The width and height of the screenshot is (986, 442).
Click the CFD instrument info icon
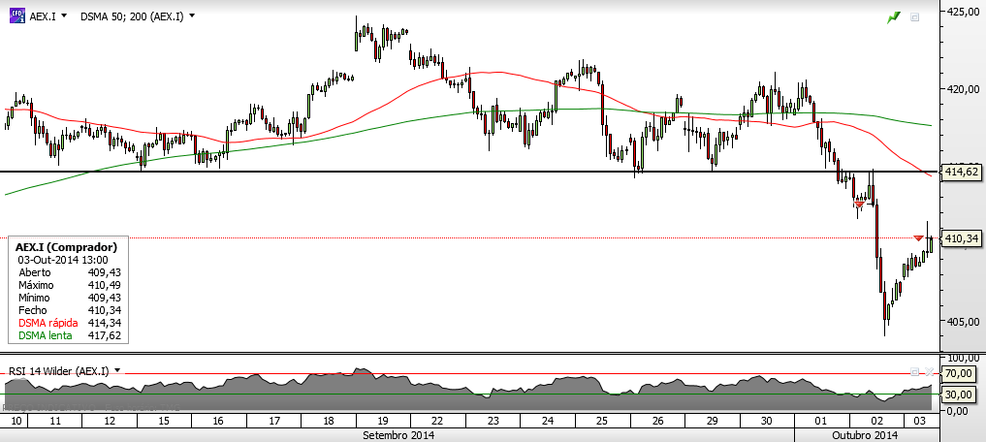(x=17, y=16)
